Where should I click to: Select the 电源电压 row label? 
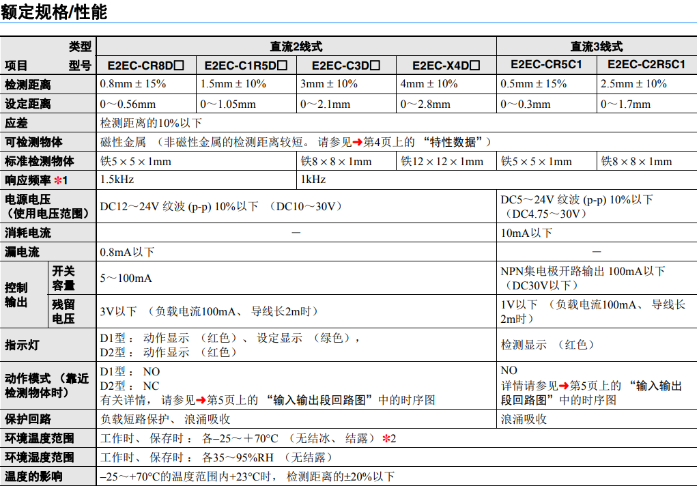(x=47, y=206)
